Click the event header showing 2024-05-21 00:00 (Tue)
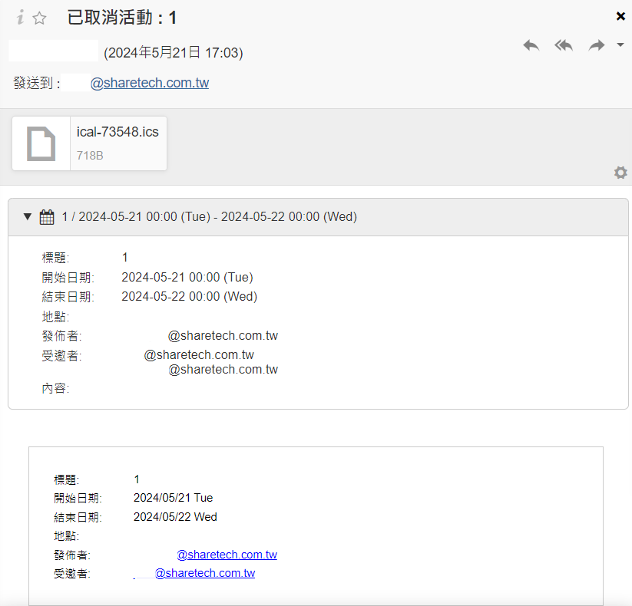The width and height of the screenshot is (632, 606). pos(209,217)
